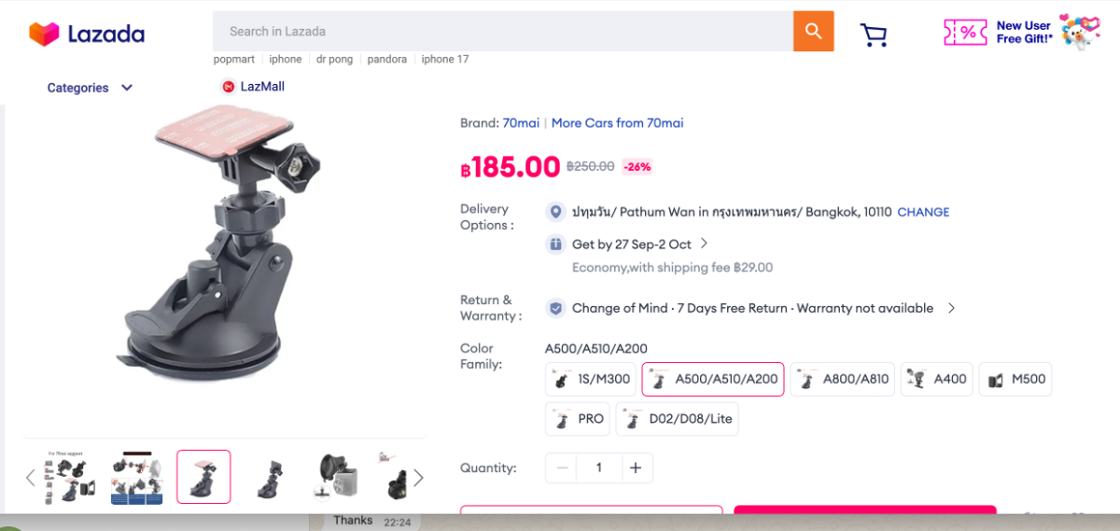This screenshot has width=1120, height=531.
Task: Expand Return & Warranty details chevron
Action: click(x=951, y=308)
